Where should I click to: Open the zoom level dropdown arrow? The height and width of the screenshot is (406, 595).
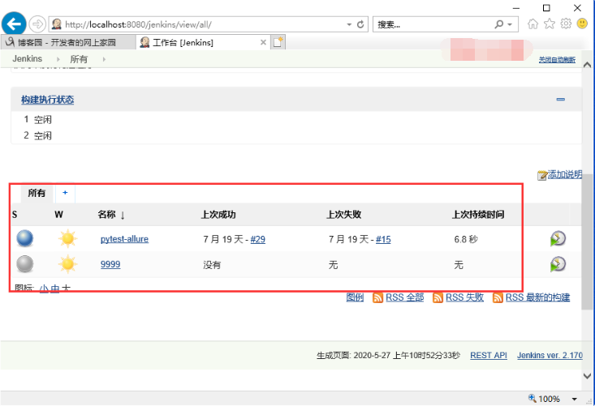575,400
